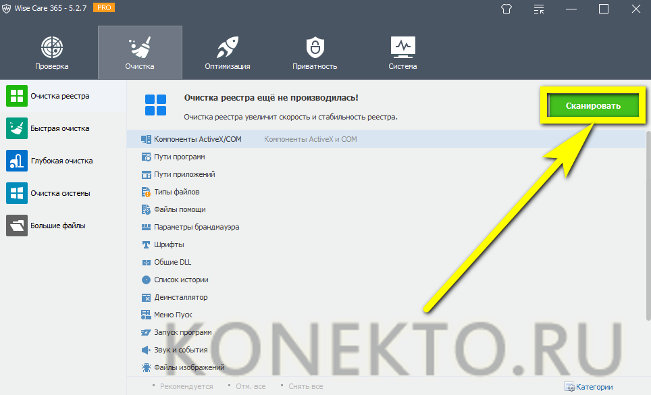
Task: Click the Пути приложений icon
Action: (x=146, y=175)
